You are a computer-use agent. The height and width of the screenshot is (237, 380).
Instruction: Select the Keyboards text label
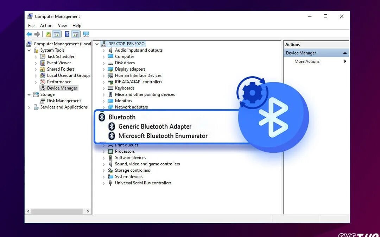point(125,88)
